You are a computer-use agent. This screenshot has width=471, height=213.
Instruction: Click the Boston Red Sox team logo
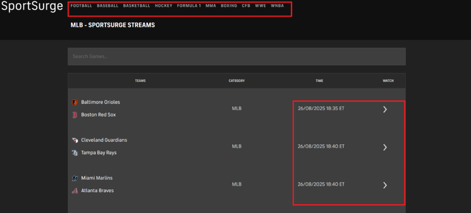(75, 115)
